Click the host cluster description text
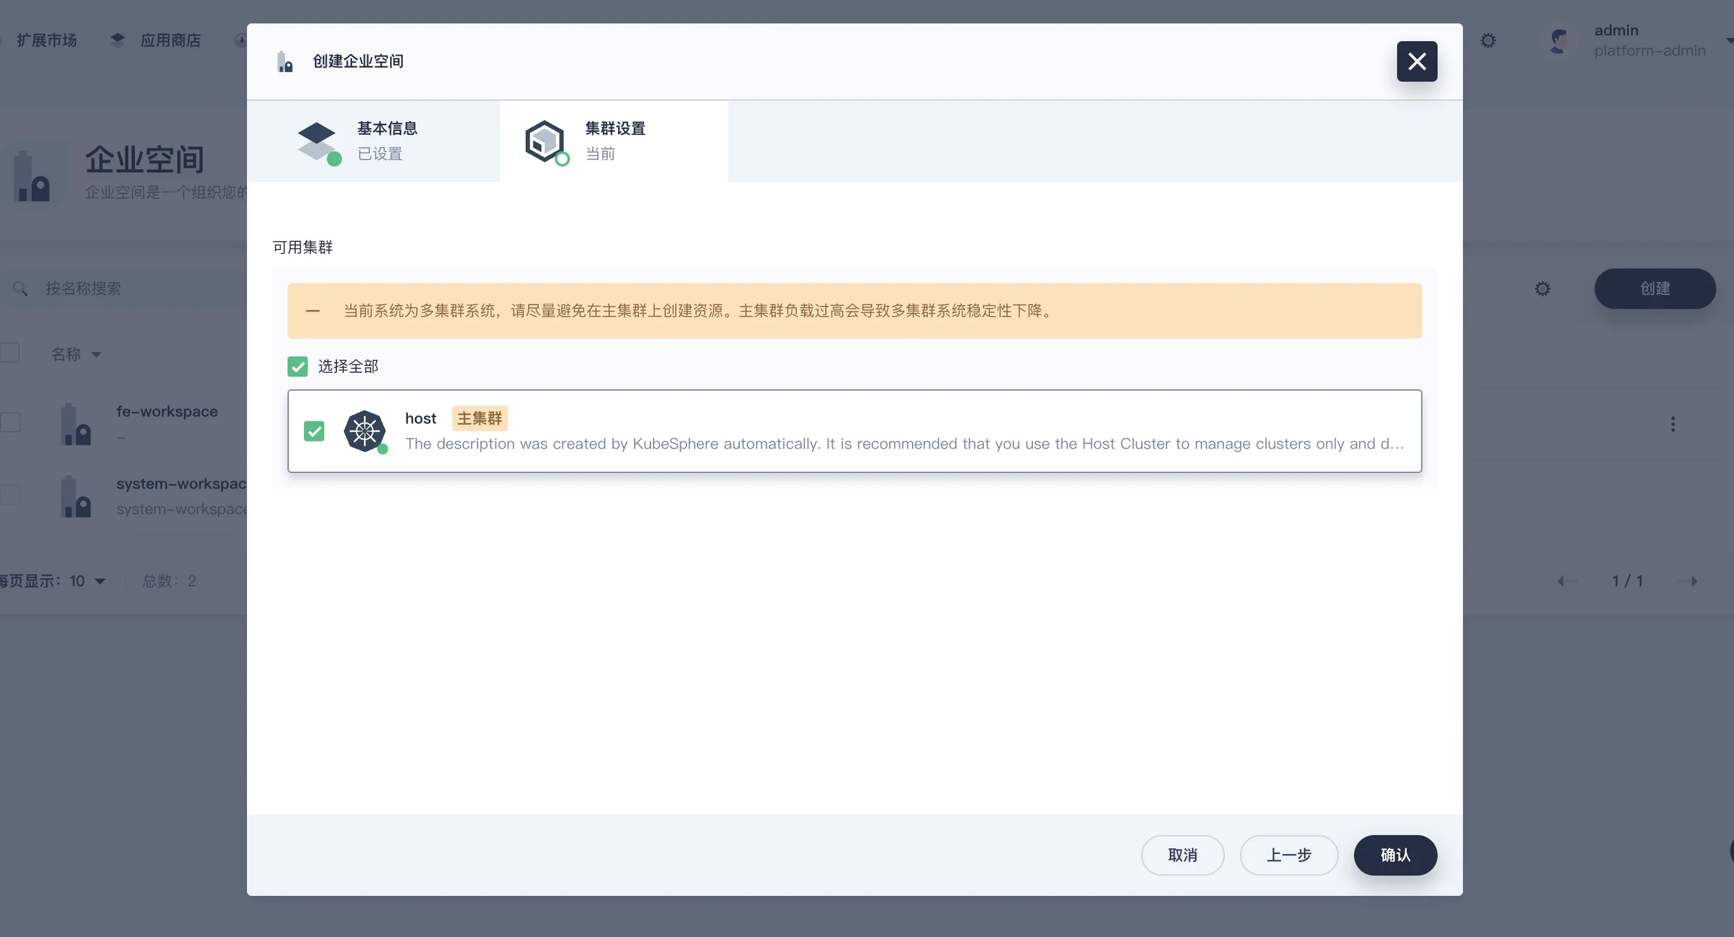This screenshot has height=937, width=1734. pyautogui.click(x=904, y=444)
